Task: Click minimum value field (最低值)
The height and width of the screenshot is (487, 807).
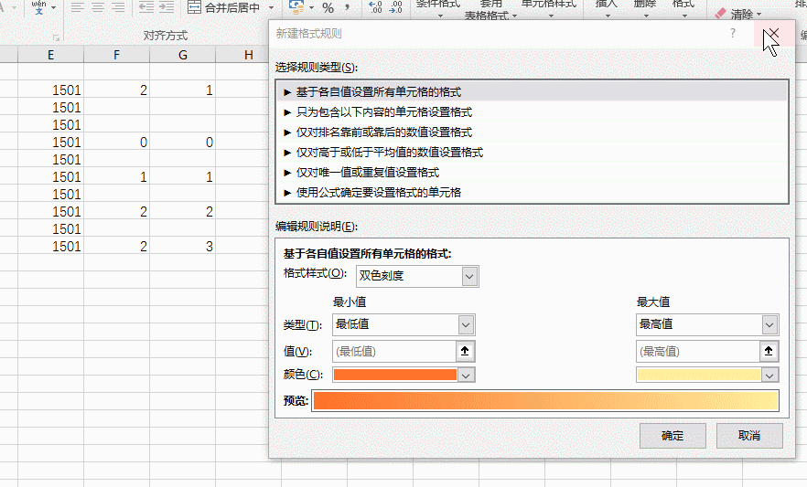Action: (x=394, y=352)
